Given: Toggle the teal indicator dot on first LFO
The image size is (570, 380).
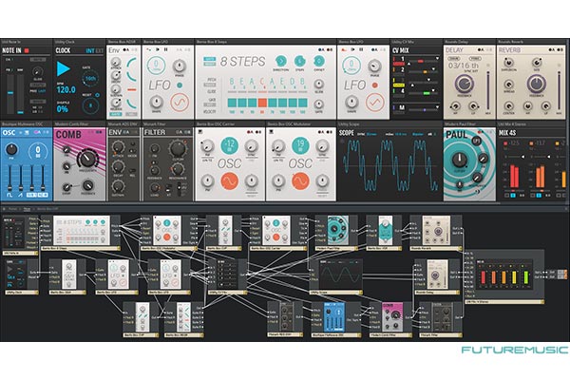Looking at the screenshot, I should tap(180, 85).
